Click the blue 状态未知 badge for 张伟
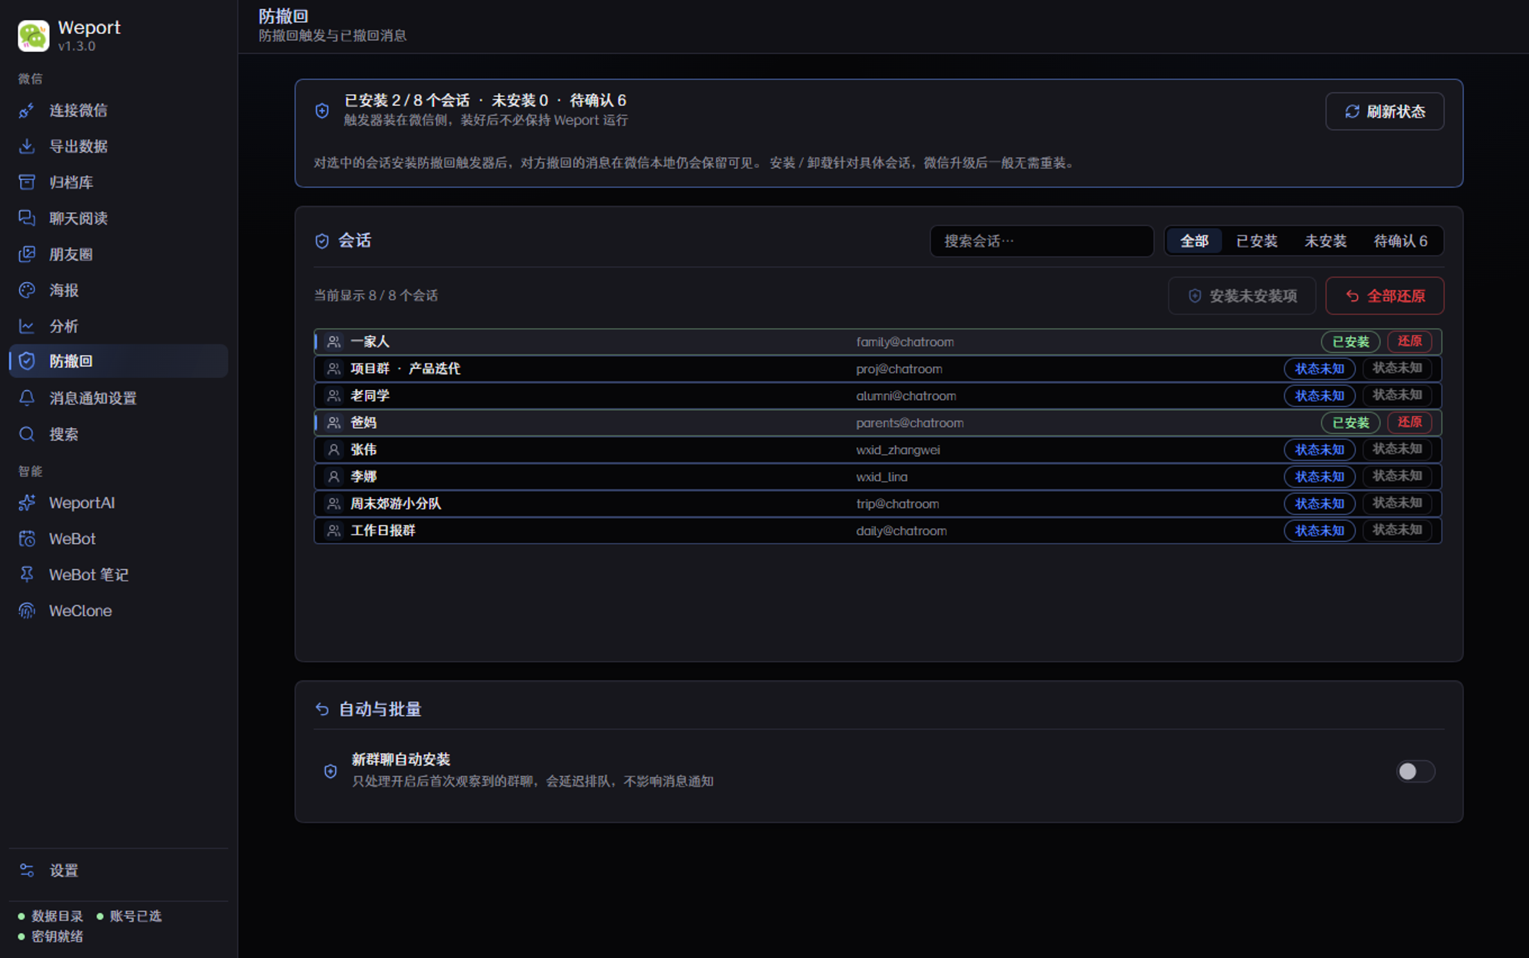Viewport: 1529px width, 958px height. [x=1319, y=450]
